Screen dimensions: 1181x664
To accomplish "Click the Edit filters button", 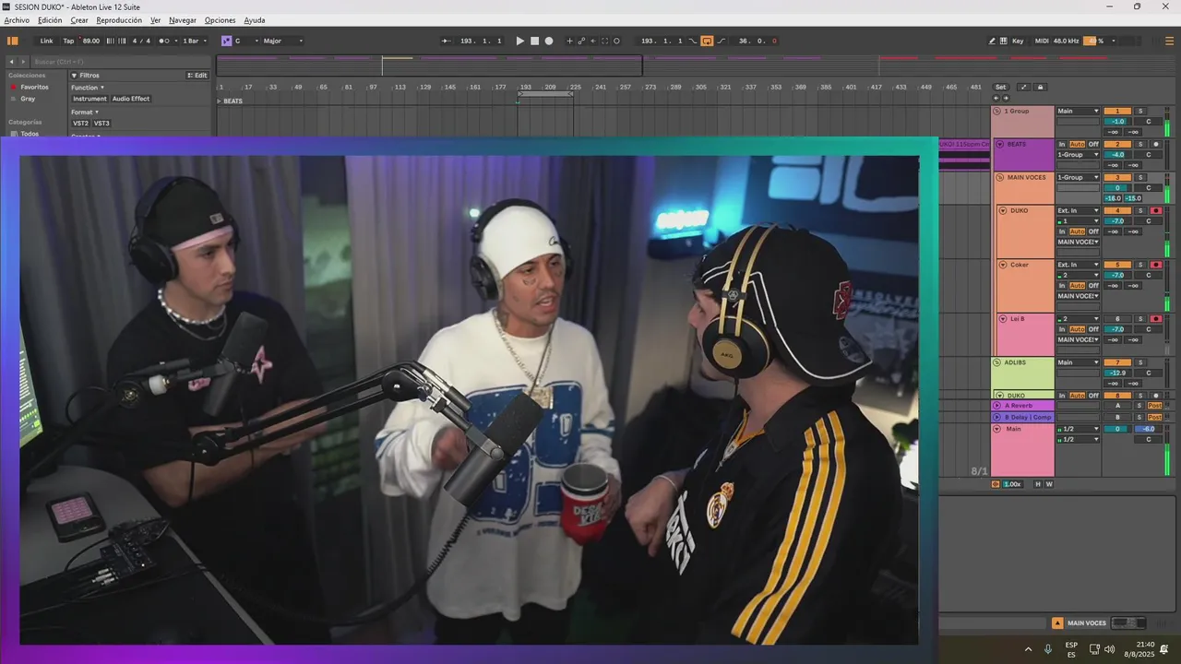I will [198, 76].
